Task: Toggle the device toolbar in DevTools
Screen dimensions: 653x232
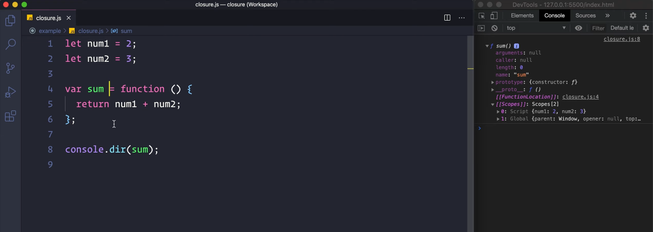Action: tap(494, 15)
